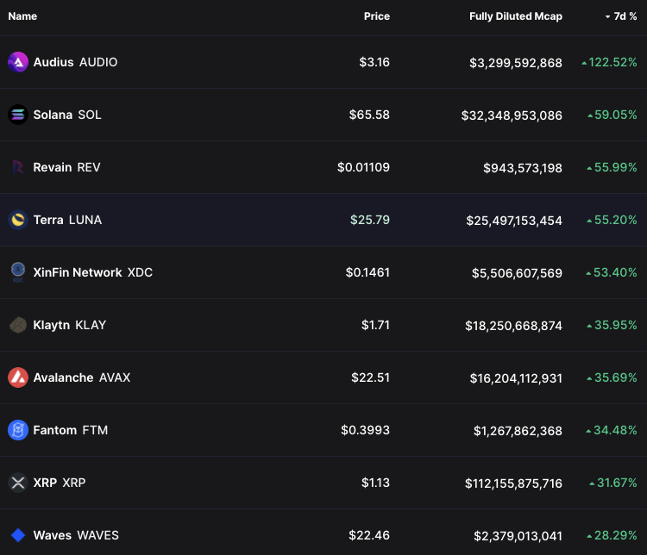Select the $3.16 price value

pyautogui.click(x=374, y=62)
